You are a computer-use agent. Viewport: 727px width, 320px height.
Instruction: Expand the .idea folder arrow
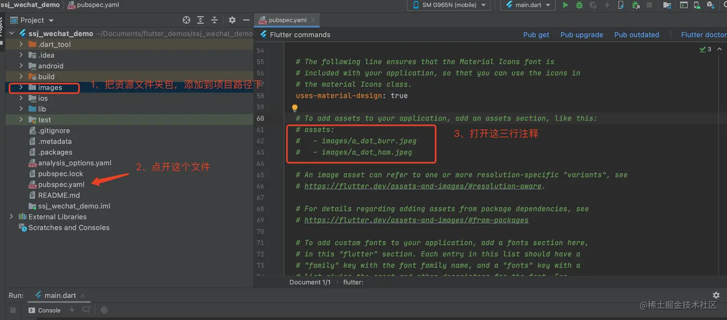[x=21, y=55]
